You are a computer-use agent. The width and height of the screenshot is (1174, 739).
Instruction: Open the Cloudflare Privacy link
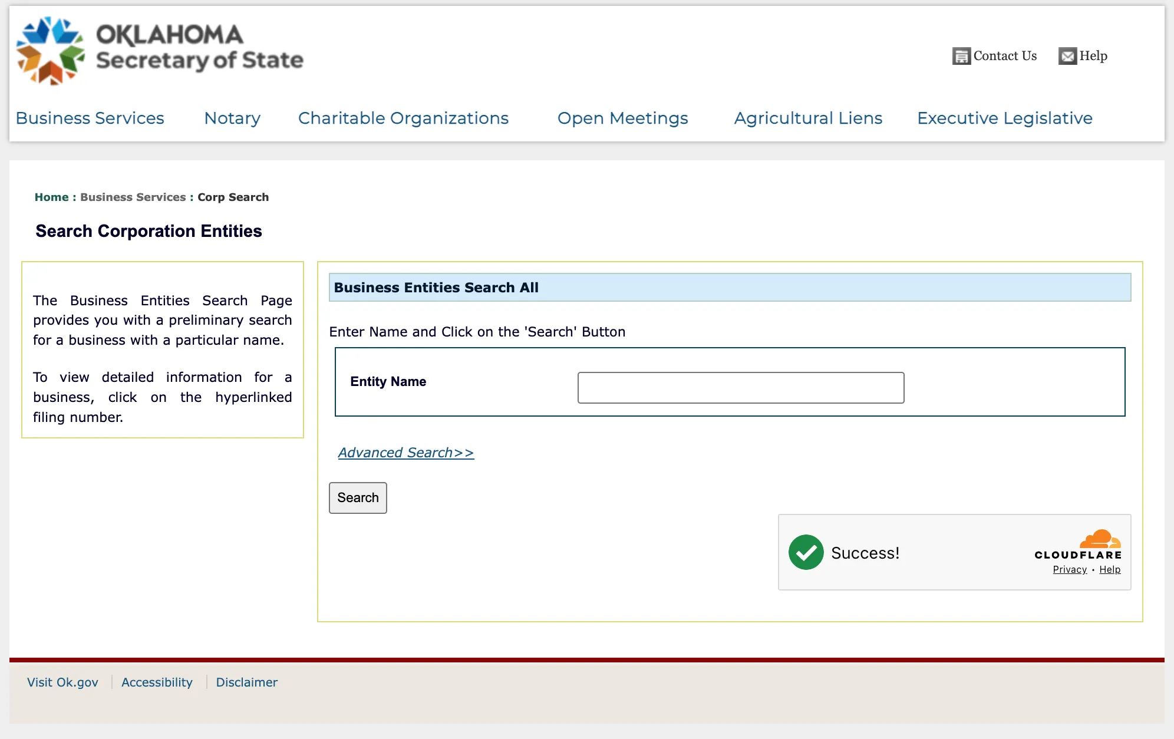pos(1070,570)
